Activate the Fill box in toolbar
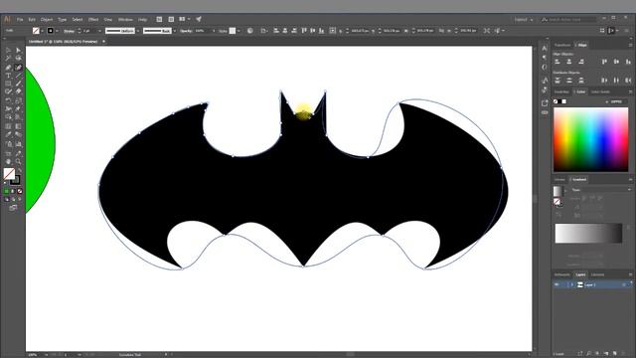This screenshot has width=636, height=358. [x=9, y=174]
